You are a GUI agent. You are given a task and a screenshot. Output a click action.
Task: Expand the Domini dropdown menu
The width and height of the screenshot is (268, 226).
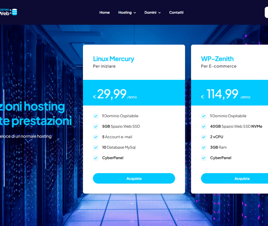(x=152, y=12)
